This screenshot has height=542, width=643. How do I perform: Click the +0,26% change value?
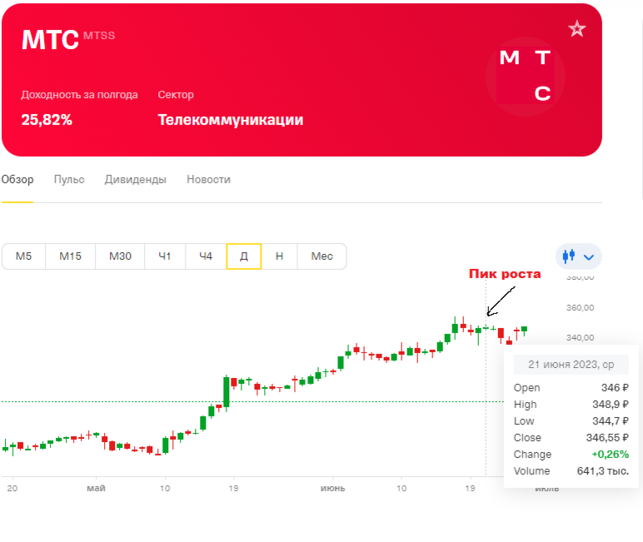click(x=610, y=455)
